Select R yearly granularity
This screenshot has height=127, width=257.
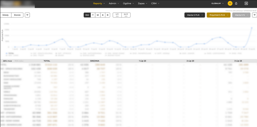tap(108, 15)
